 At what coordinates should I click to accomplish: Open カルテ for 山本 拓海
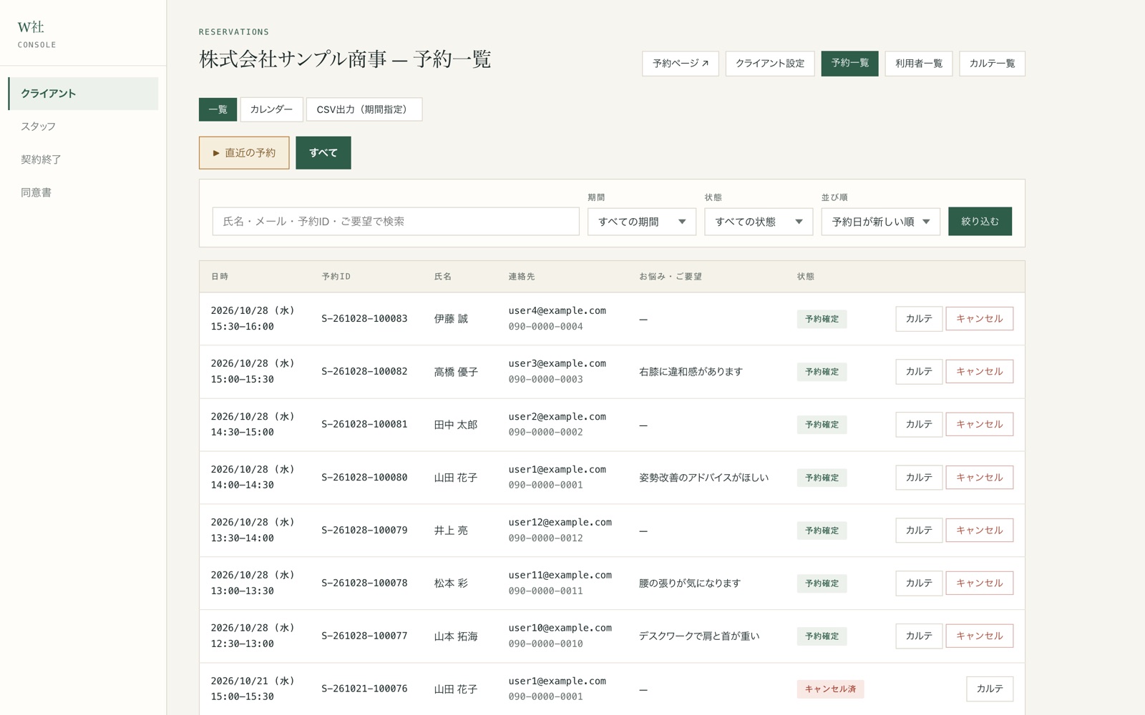click(919, 636)
